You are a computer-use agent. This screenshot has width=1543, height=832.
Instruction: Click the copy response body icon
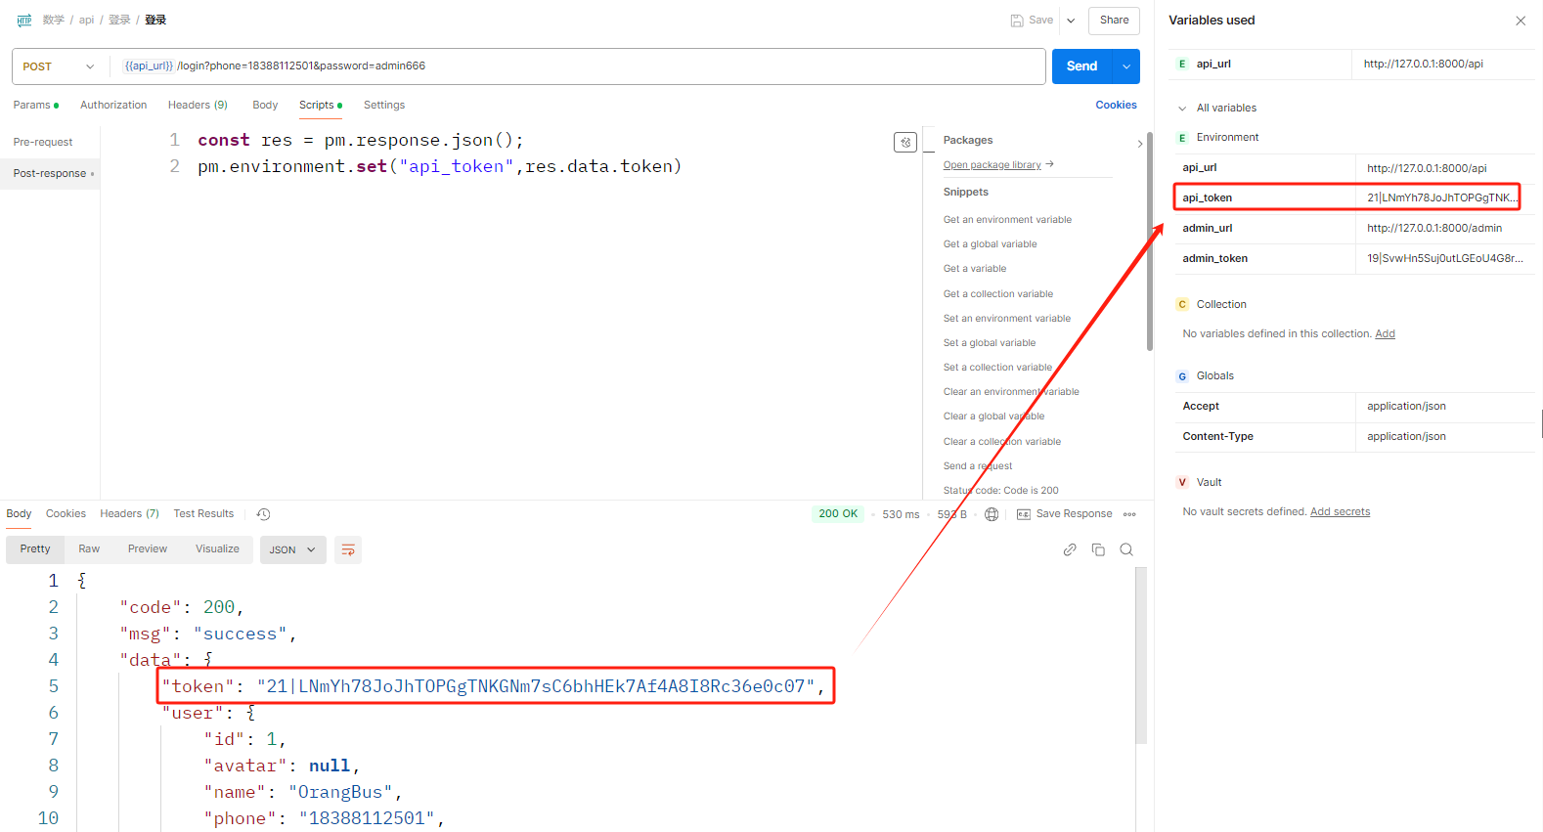1098,550
